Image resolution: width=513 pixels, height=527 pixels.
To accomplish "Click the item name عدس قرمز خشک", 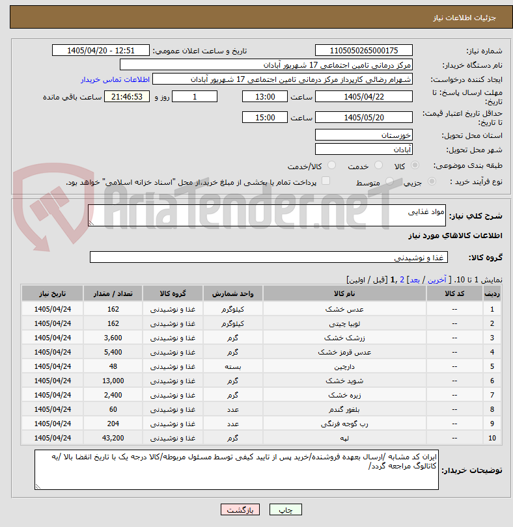I will [x=344, y=352].
